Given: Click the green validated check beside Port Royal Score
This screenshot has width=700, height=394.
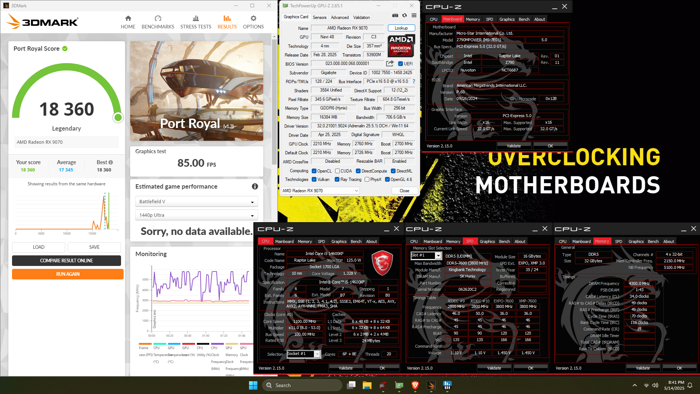Looking at the screenshot, I should [65, 49].
